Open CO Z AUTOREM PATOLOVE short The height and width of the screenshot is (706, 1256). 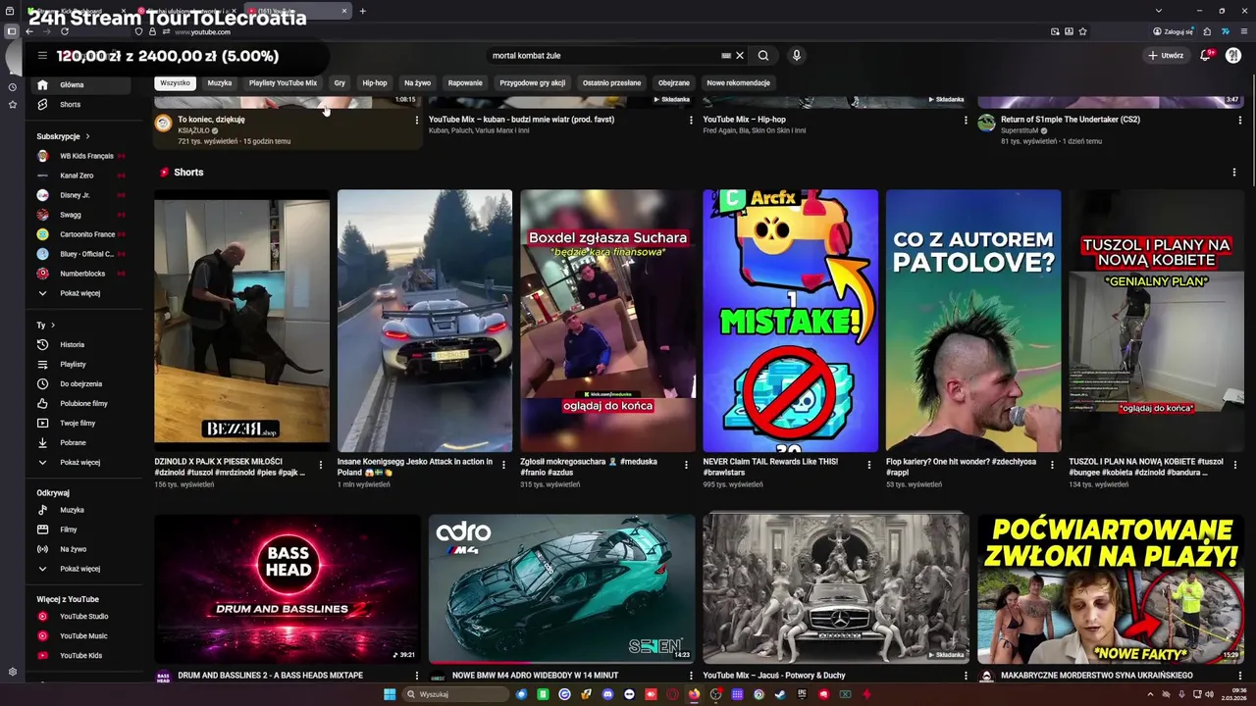point(973,321)
